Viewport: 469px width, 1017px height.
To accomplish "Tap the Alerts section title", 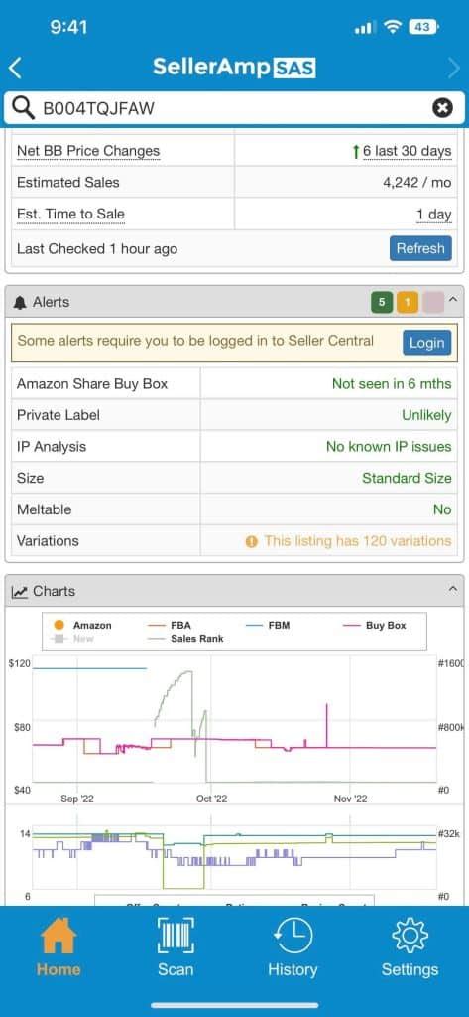I will (x=52, y=302).
